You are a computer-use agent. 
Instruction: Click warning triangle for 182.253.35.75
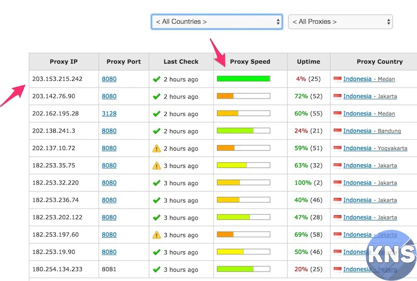[156, 166]
